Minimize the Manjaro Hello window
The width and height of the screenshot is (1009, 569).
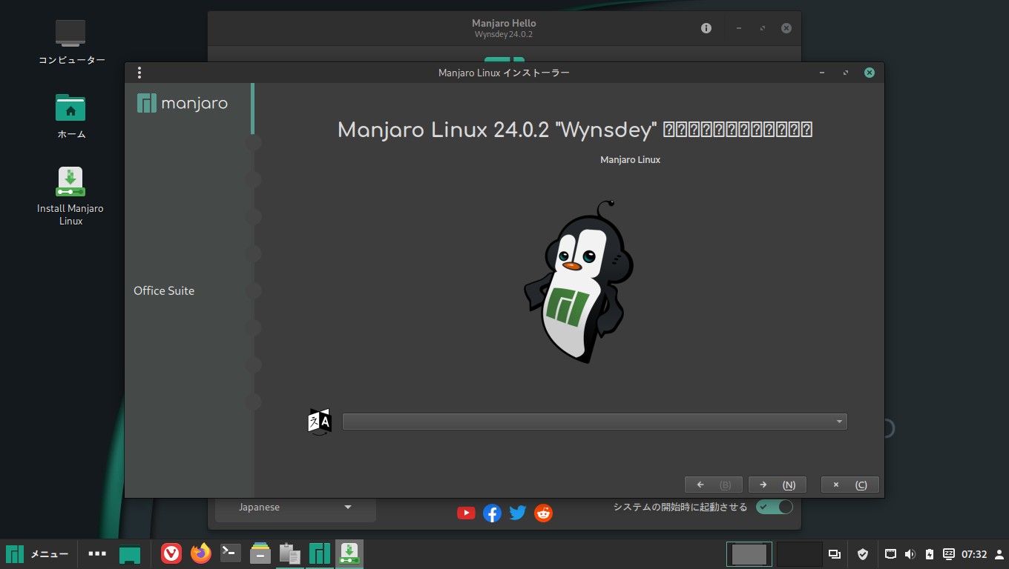738,28
